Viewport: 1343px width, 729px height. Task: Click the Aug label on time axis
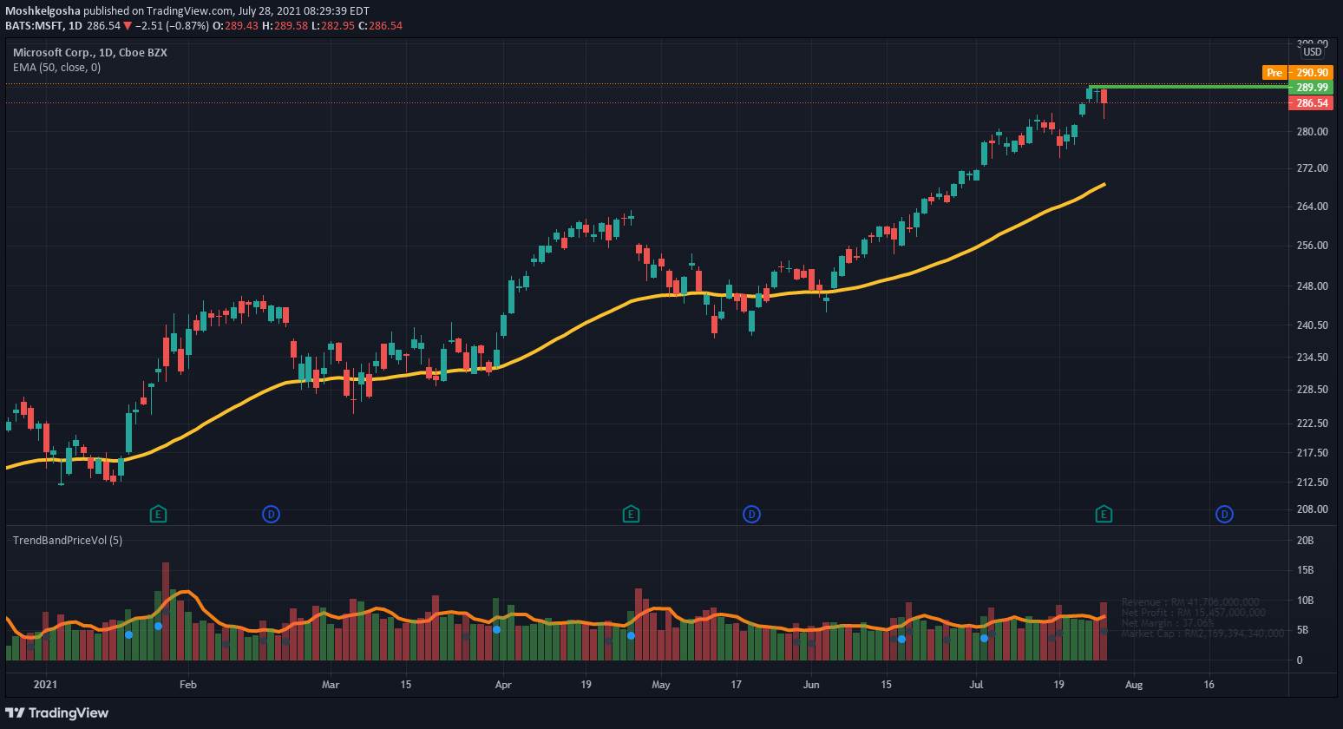(x=1134, y=685)
